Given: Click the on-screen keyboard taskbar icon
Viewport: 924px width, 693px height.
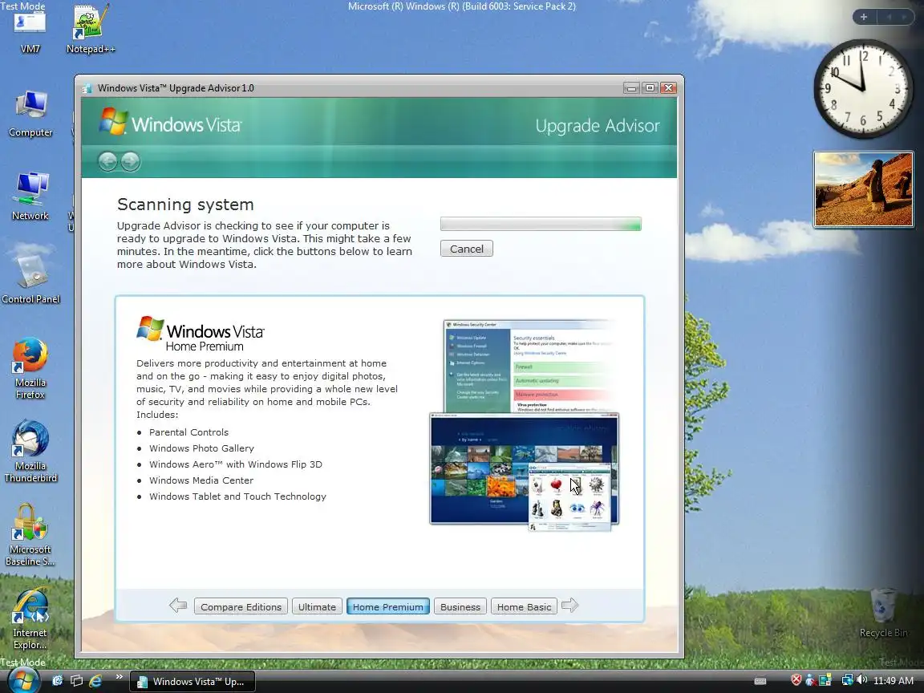Looking at the screenshot, I should tap(760, 681).
